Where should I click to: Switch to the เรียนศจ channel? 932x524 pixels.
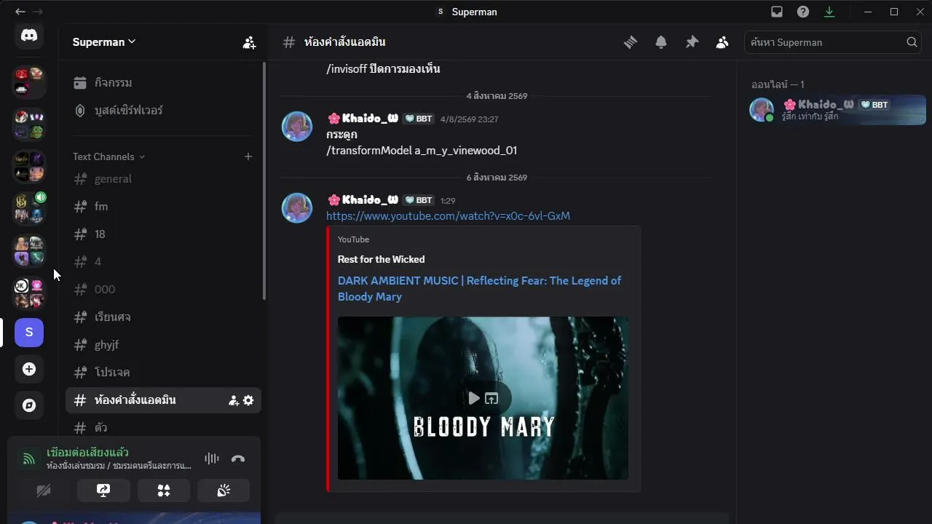163,317
